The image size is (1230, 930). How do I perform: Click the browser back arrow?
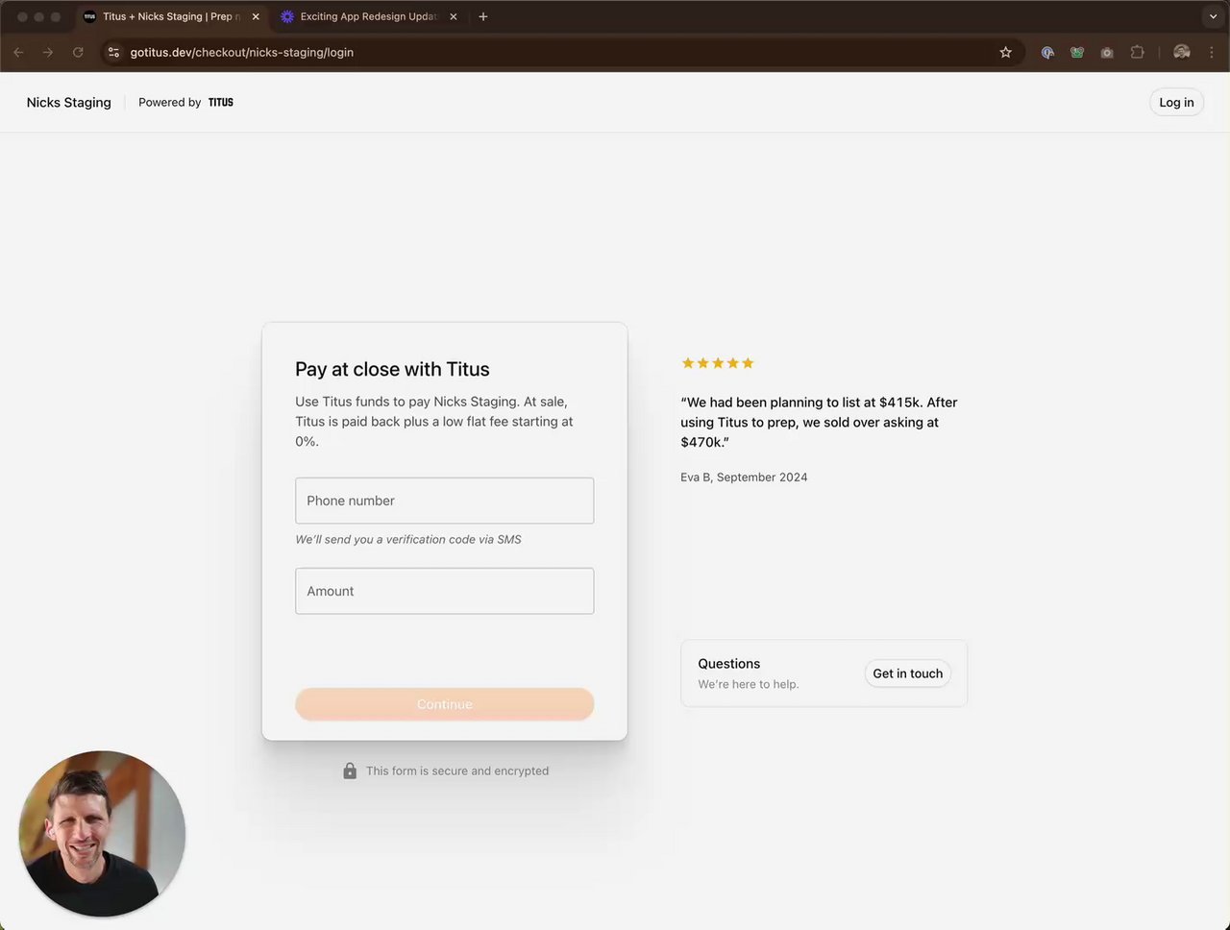click(18, 52)
